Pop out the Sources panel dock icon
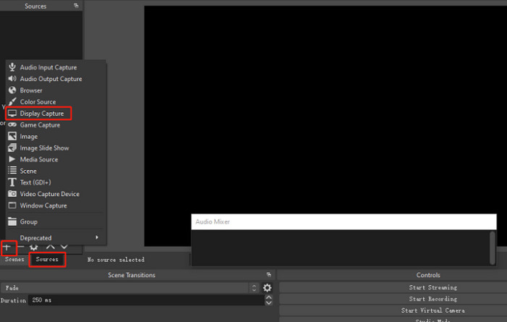The width and height of the screenshot is (507, 322). pyautogui.click(x=76, y=6)
